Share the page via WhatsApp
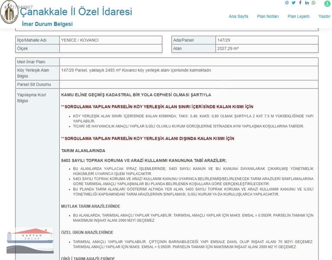This screenshot has width=332, height=260. [x=313, y=3]
